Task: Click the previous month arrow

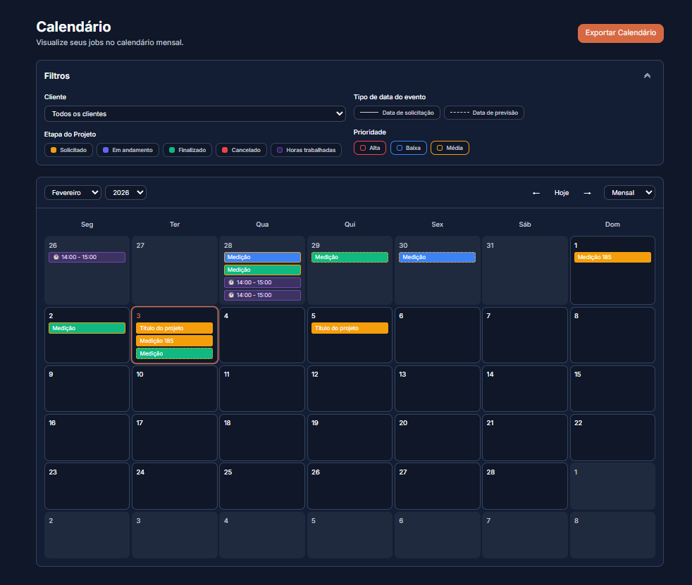Action: click(536, 192)
